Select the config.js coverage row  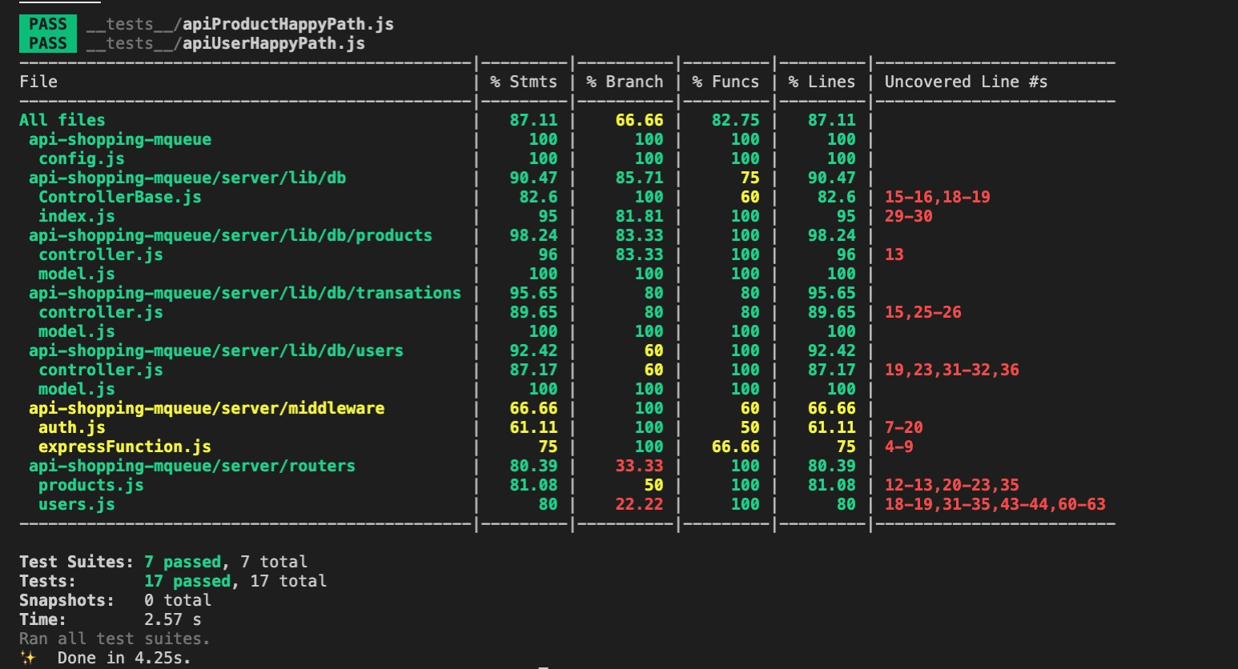(82, 158)
